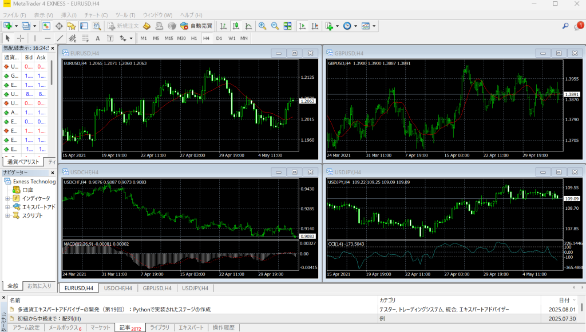Image resolution: width=586 pixels, height=332 pixels.
Task: Open ファイル (F) menu
Action: tap(14, 15)
